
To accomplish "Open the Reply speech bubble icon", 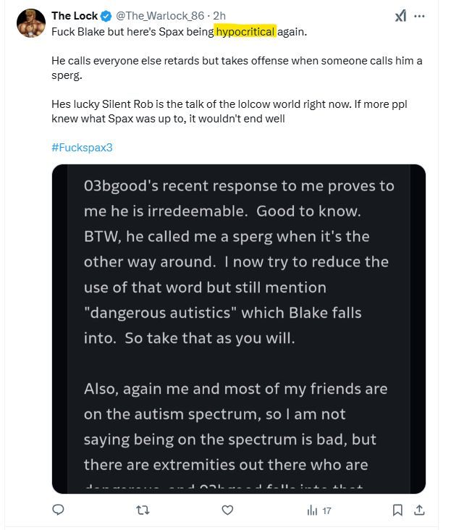I will [x=59, y=510].
